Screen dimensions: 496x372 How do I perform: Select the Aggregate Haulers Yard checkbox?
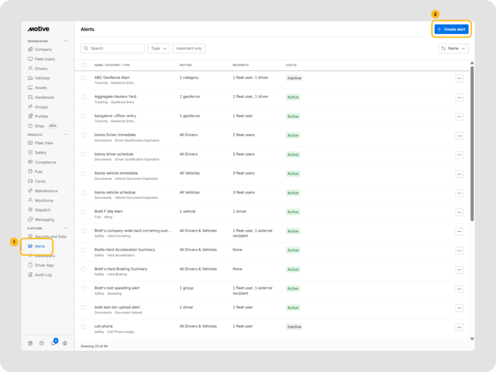[x=84, y=97]
